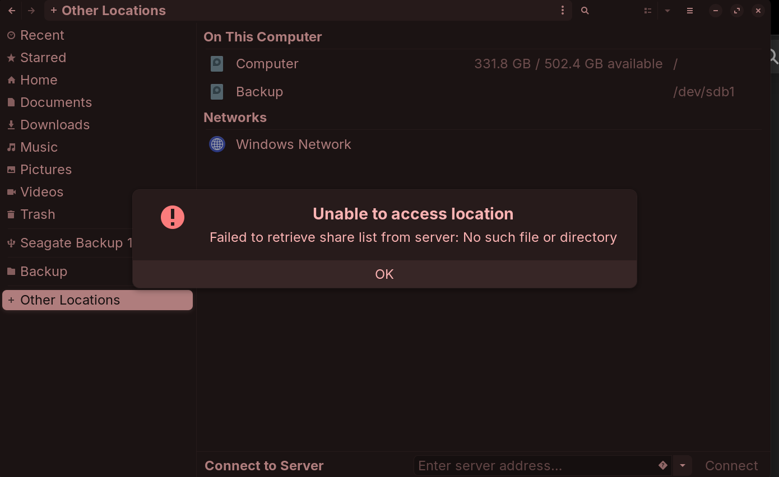Open recent server addresses dropdown

[x=683, y=465]
